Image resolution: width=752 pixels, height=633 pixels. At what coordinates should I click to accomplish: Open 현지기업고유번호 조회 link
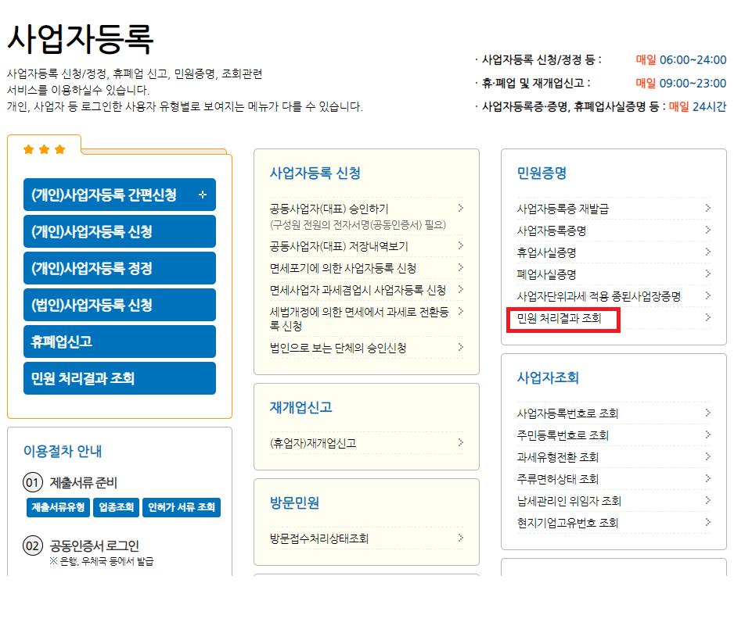[x=567, y=523]
